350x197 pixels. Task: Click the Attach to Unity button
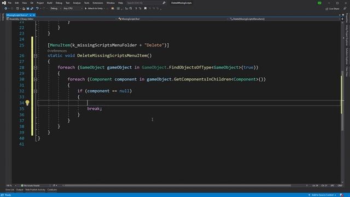coord(94,9)
